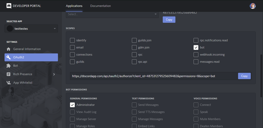Open the App Whitelist page
This screenshot has width=263, height=128.
click(x=31, y=83)
